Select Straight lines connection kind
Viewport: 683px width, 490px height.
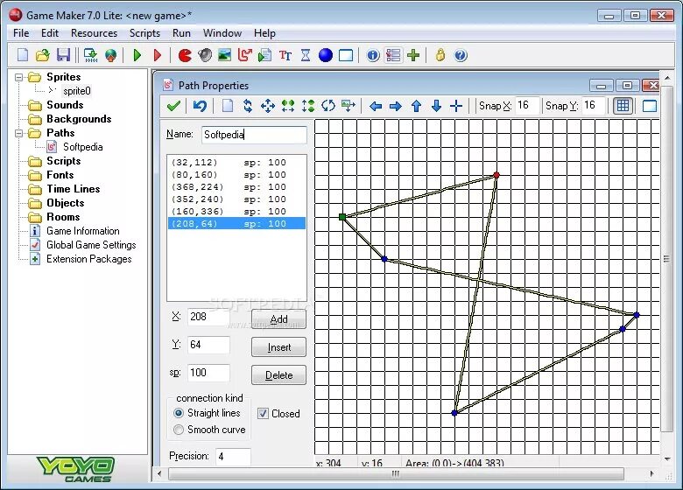pyautogui.click(x=178, y=413)
